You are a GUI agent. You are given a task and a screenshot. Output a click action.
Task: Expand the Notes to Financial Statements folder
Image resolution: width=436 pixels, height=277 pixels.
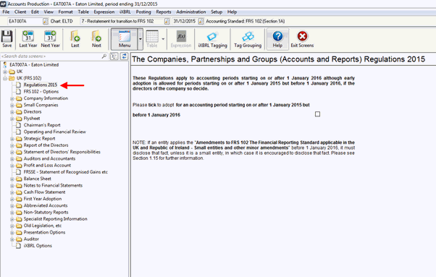coord(12,186)
